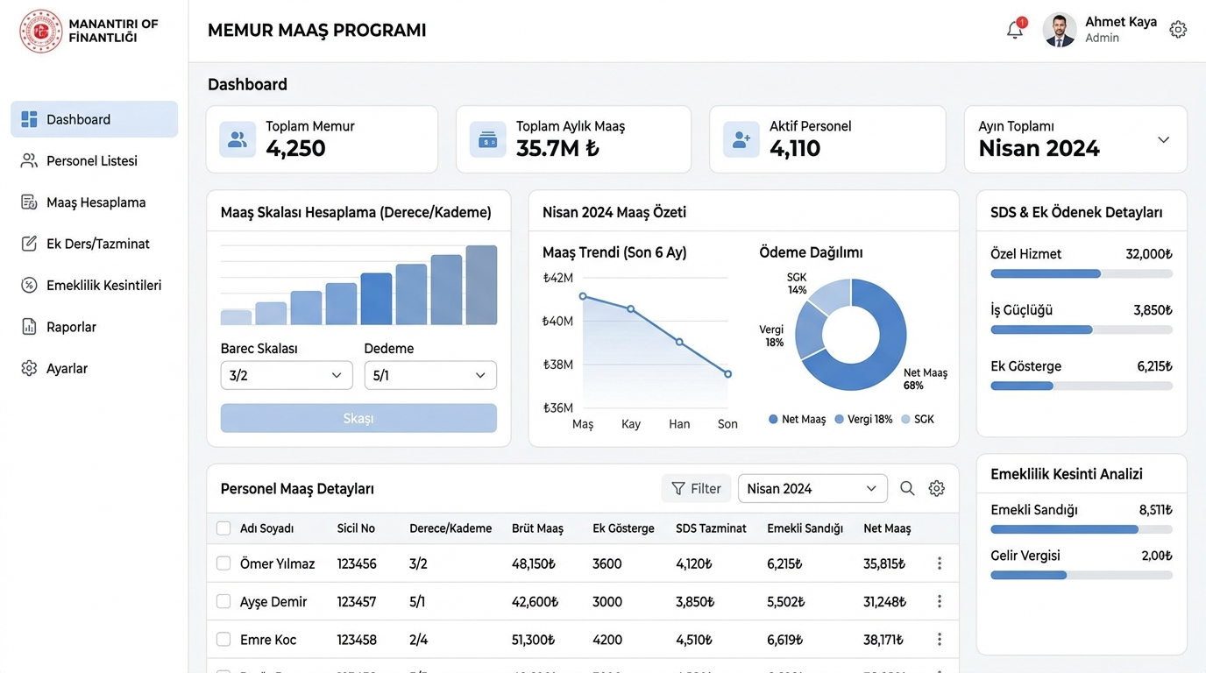
Task: Click the Filter button
Action: [696, 488]
